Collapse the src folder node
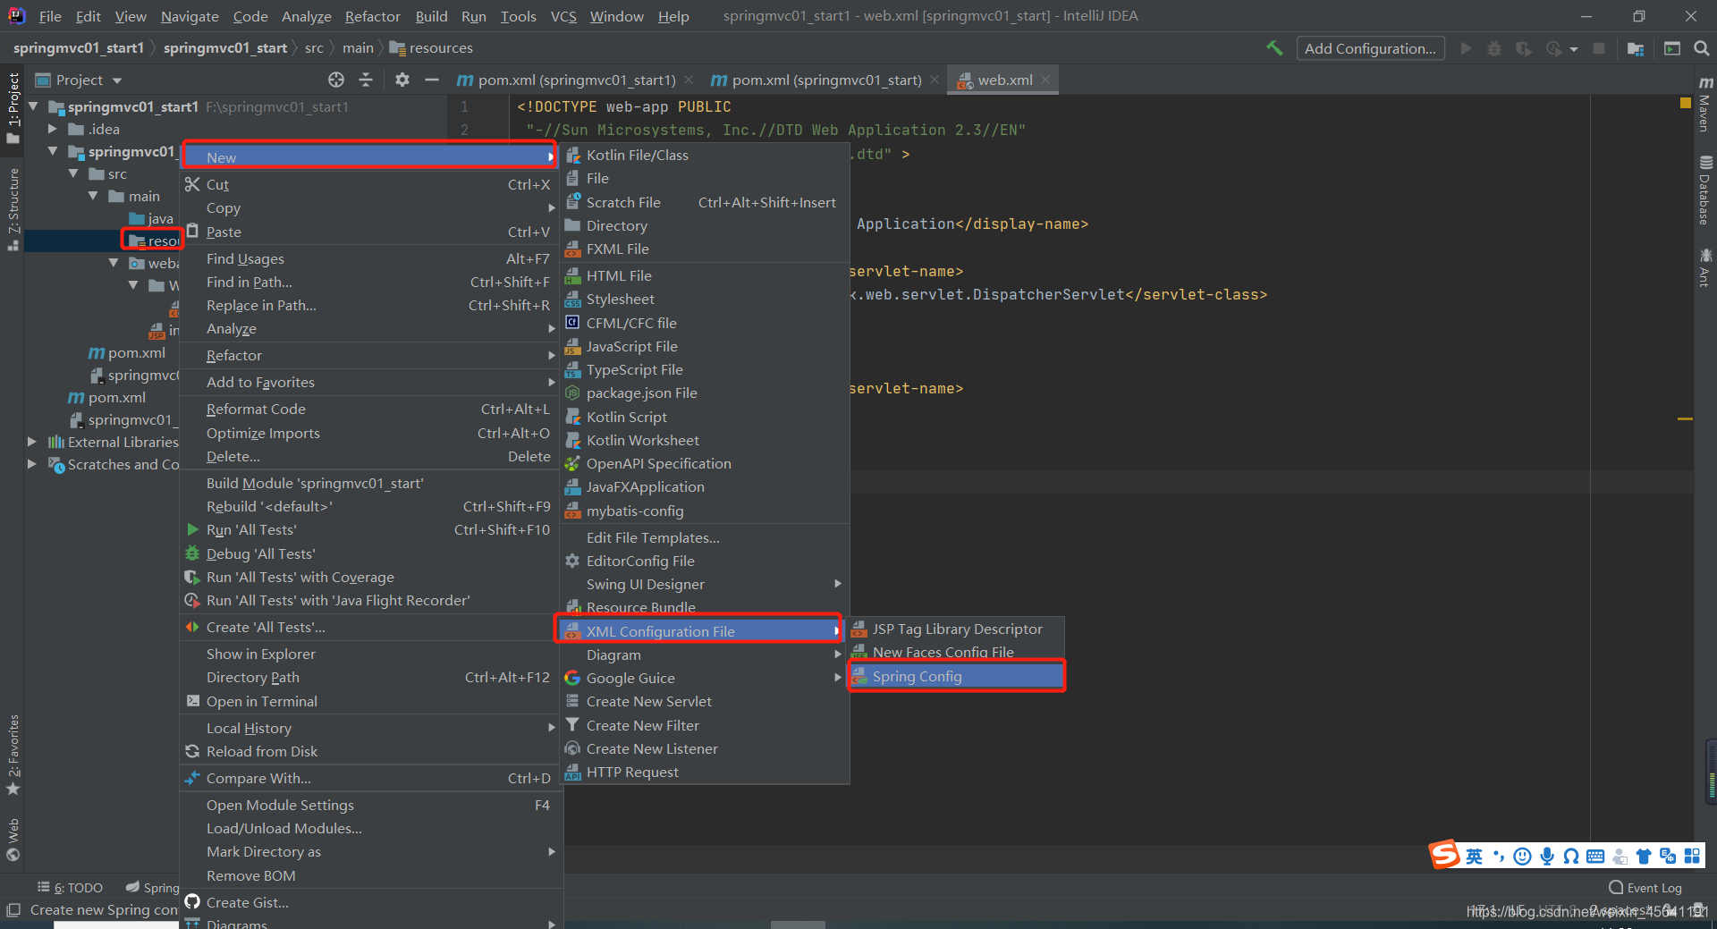This screenshot has width=1717, height=929. (73, 173)
